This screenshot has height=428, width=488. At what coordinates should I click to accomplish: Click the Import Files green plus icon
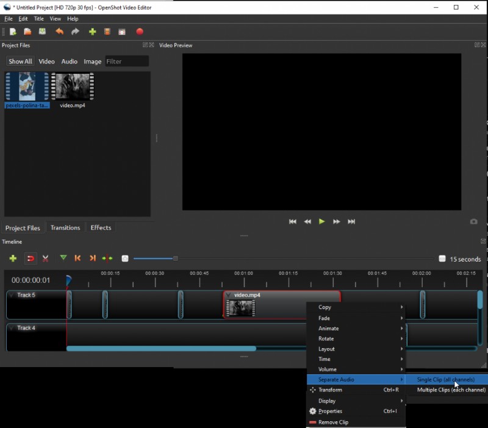pyautogui.click(x=92, y=32)
